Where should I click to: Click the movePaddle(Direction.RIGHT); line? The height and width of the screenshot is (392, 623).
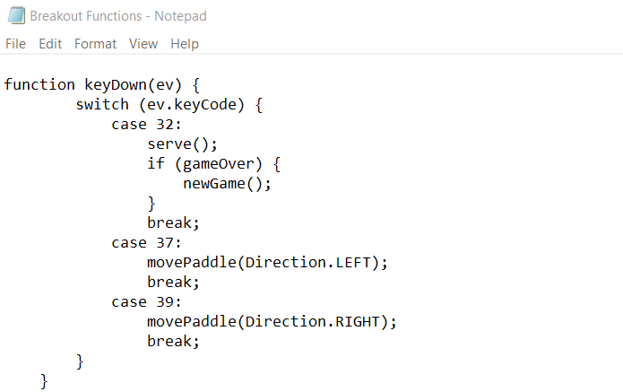coord(272,321)
